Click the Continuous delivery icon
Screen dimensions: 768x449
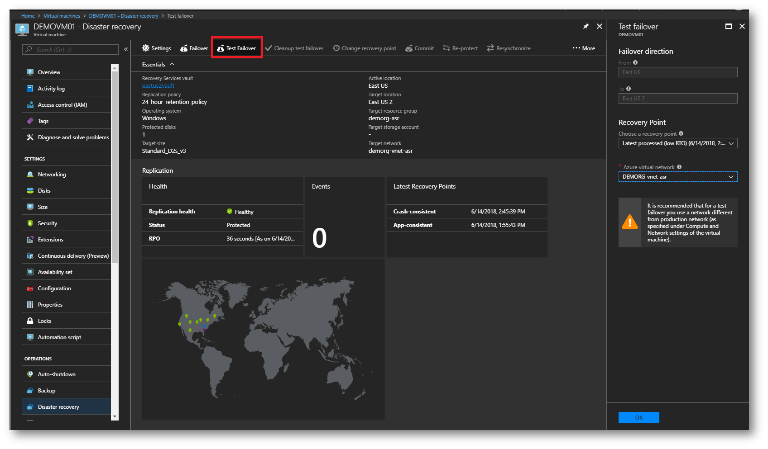click(x=30, y=255)
